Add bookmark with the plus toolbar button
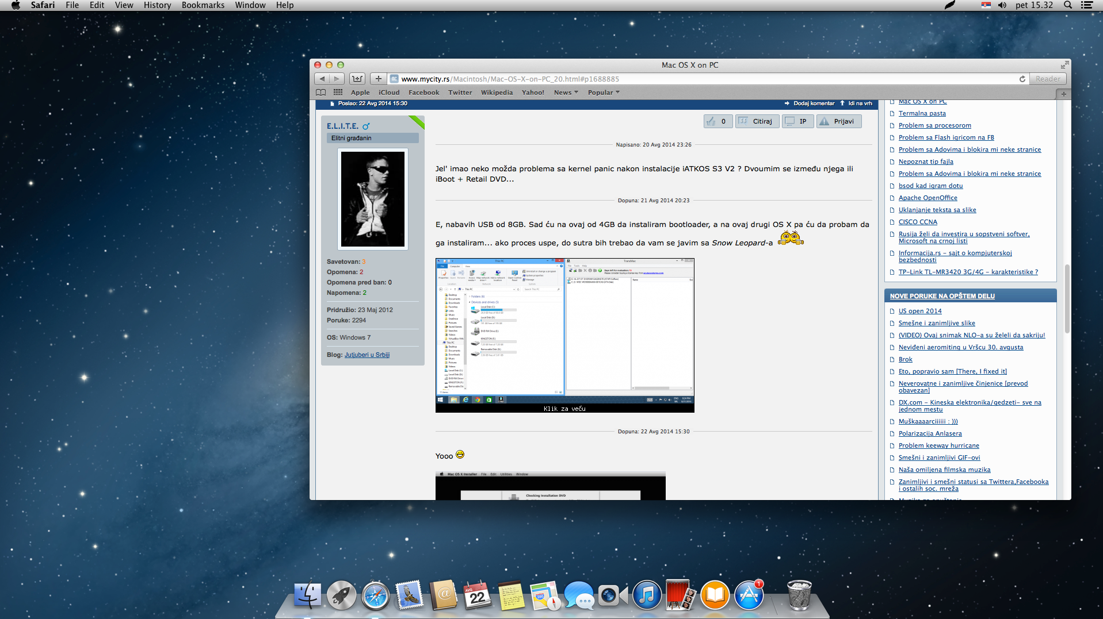 (x=378, y=79)
